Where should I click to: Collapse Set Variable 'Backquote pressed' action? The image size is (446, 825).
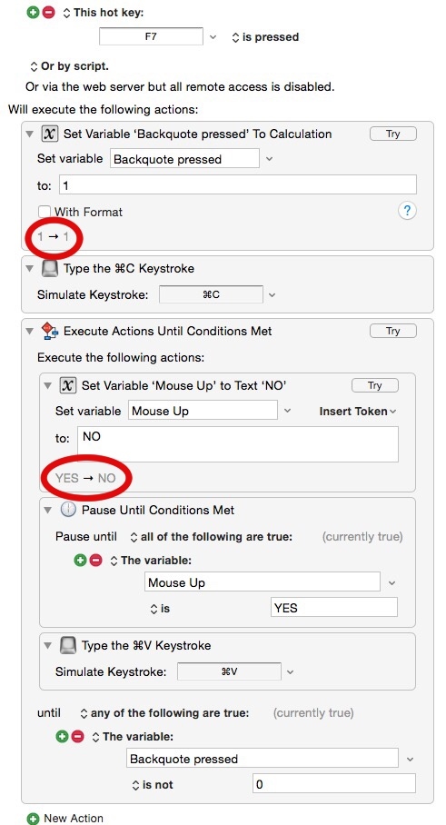point(29,134)
